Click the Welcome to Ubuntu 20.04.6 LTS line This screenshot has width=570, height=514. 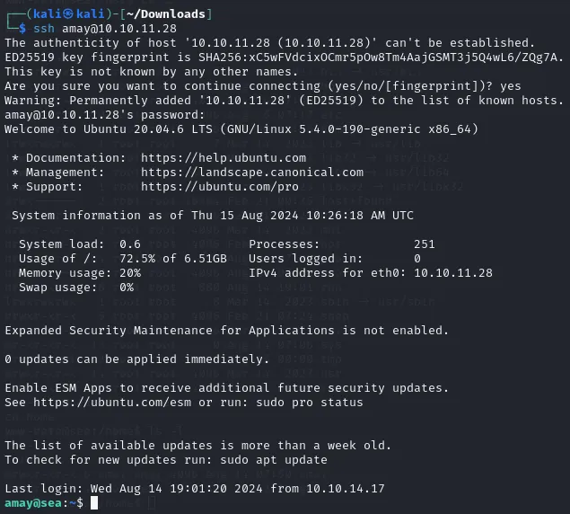pos(241,129)
